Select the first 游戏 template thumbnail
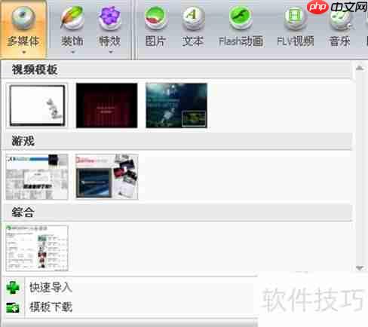The image size is (368, 327). (x=37, y=177)
